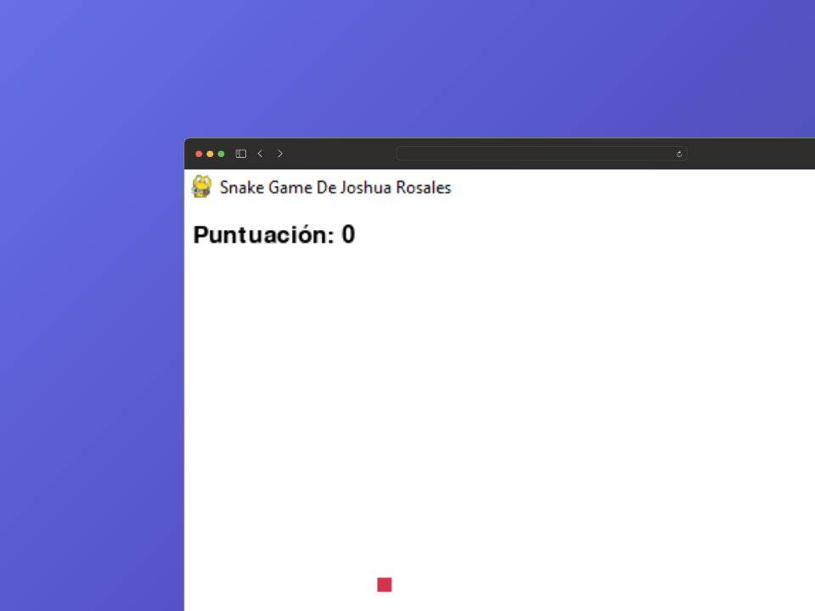Click the words "Snake Game" in the title
This screenshot has height=611, width=815.
click(266, 188)
